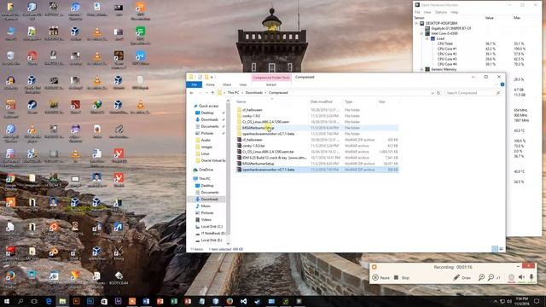Viewport: 546px width, 307px height.
Task: Open Explorer help question mark icon
Action: click(502, 84)
